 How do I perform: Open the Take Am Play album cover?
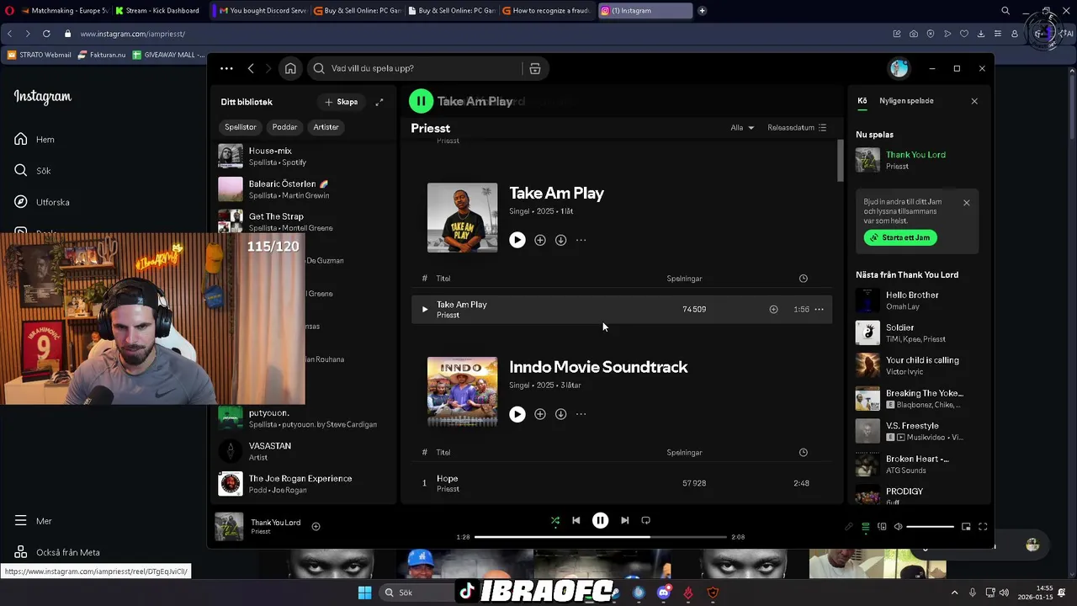[x=462, y=217]
